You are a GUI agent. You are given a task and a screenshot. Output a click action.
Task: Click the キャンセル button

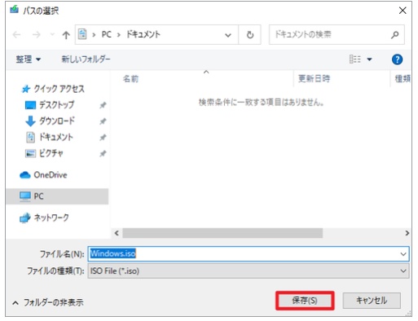pyautogui.click(x=372, y=301)
